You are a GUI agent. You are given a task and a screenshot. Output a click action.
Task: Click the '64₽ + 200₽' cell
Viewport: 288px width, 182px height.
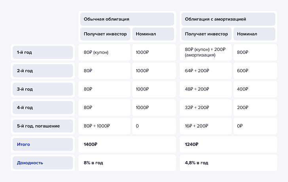[x=206, y=71]
